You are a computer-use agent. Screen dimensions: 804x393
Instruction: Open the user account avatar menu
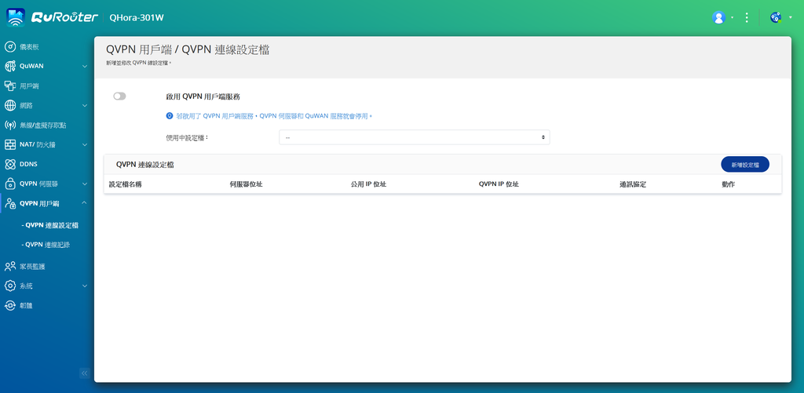click(719, 17)
